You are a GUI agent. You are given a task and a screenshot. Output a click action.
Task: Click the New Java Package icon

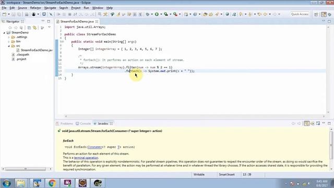coord(186,14)
